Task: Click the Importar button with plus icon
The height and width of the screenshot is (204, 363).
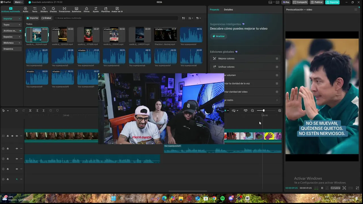Action: click(x=32, y=18)
